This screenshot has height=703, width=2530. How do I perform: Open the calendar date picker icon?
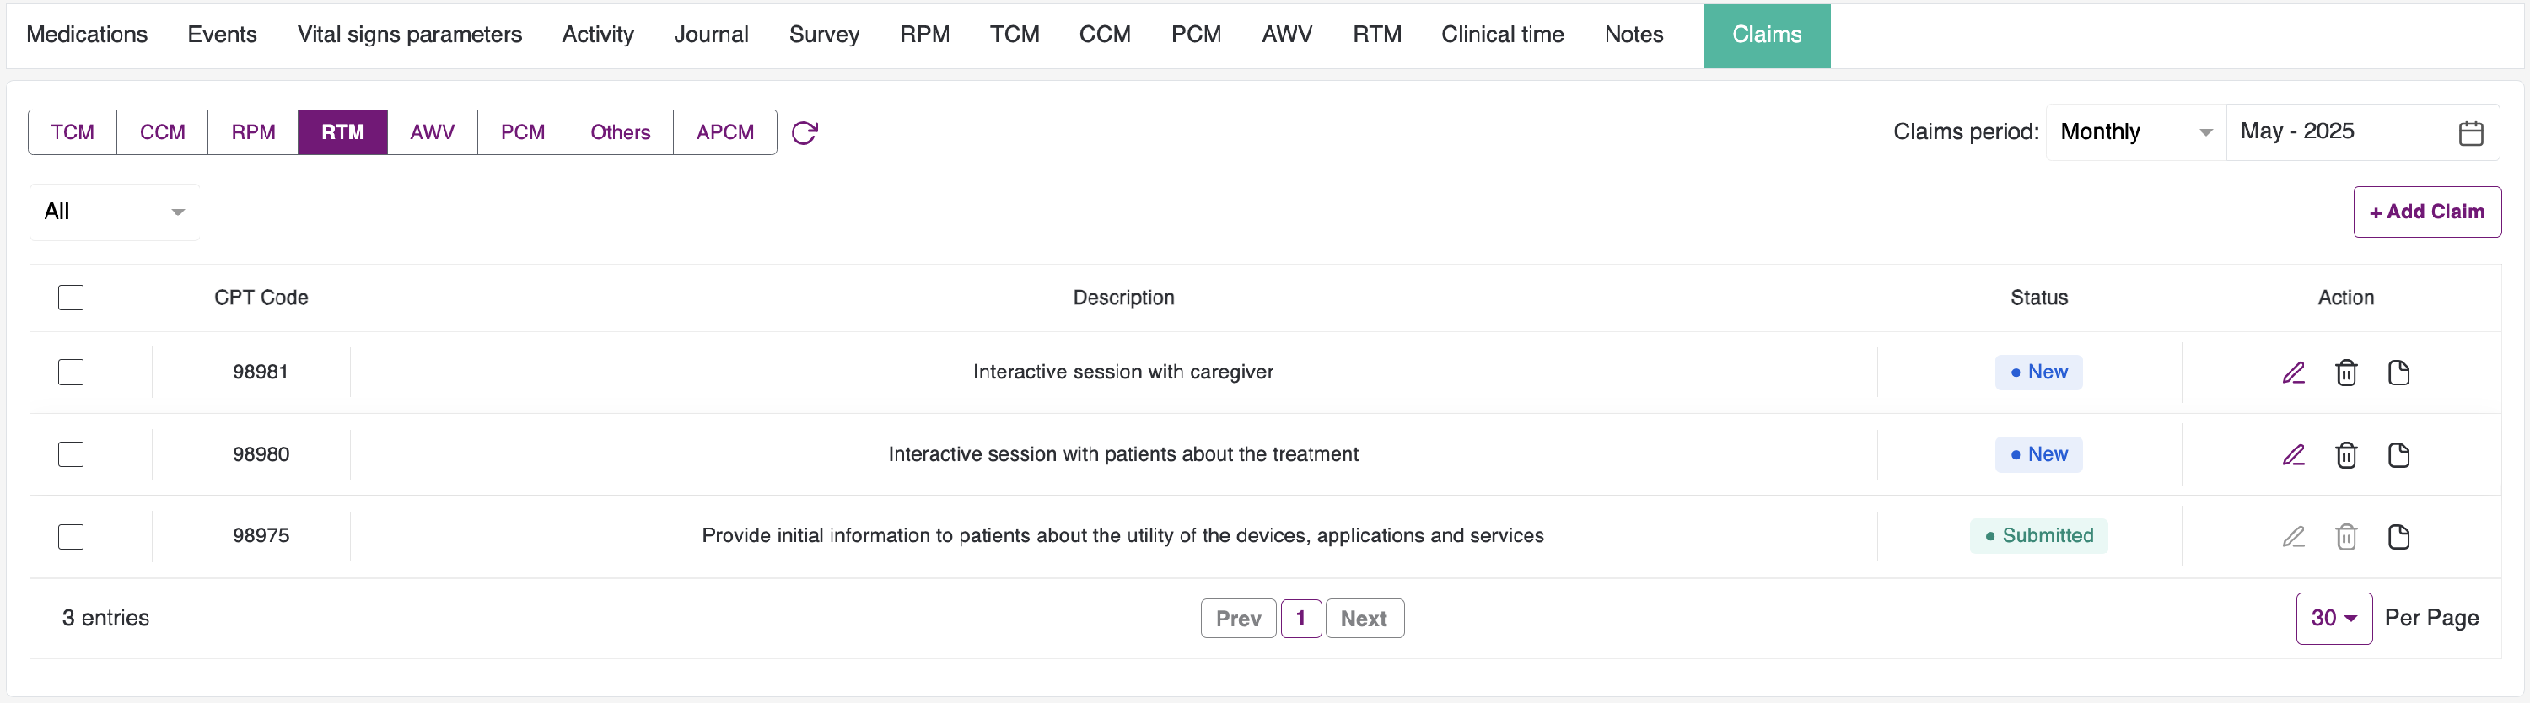click(2471, 132)
